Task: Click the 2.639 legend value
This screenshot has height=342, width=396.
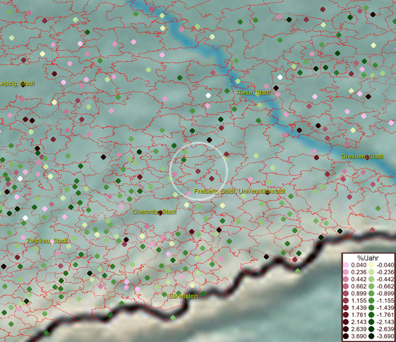Action: click(358, 329)
